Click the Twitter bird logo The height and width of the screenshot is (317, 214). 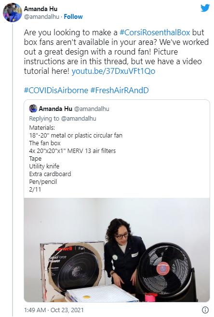click(x=205, y=8)
